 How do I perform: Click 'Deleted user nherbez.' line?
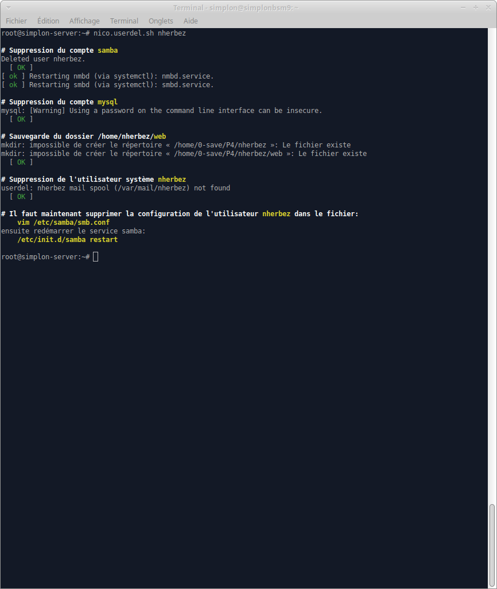43,59
